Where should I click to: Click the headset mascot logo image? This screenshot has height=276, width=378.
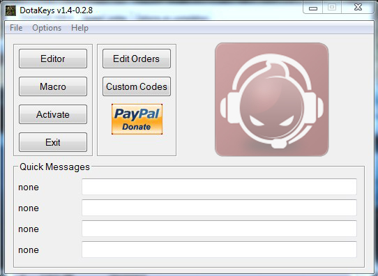point(272,100)
